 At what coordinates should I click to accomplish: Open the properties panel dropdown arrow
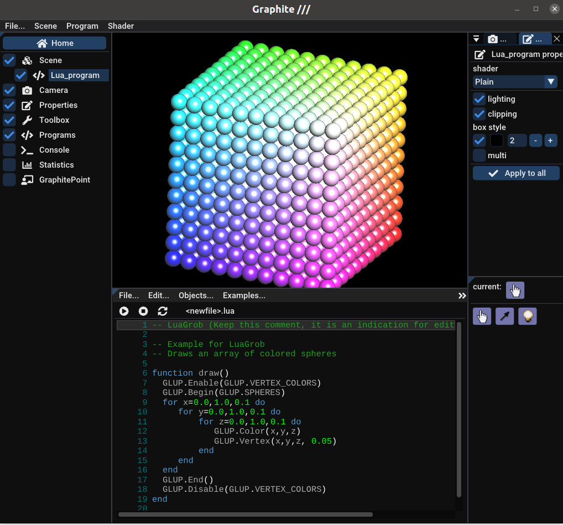tap(476, 39)
